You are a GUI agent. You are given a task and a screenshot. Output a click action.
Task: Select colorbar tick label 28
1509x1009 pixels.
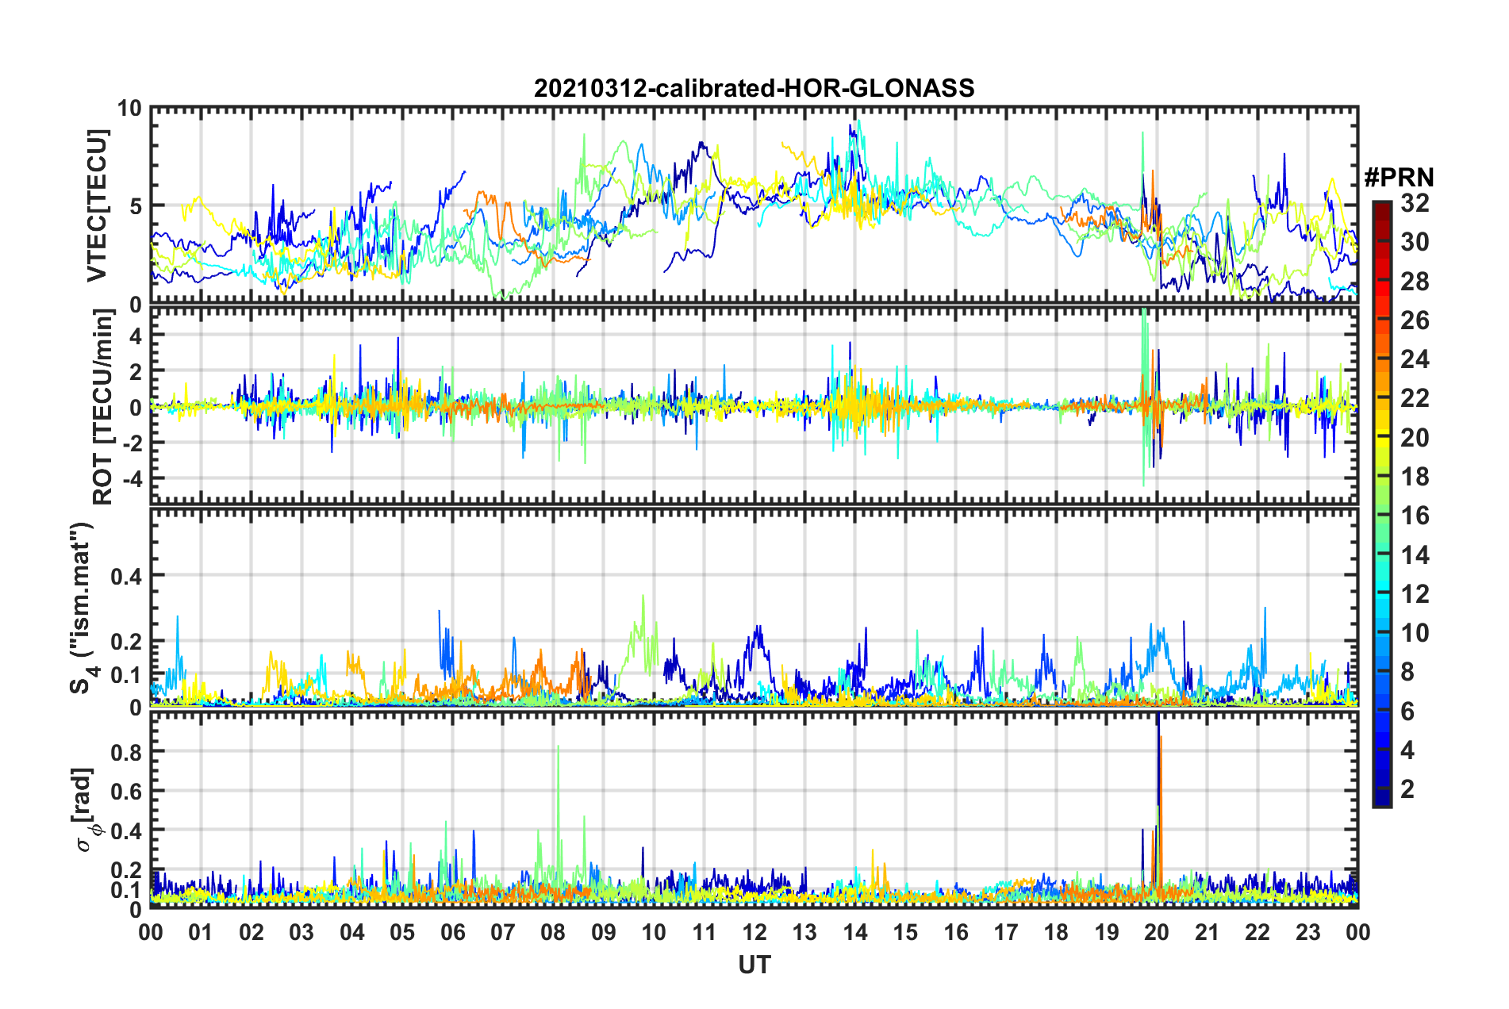tap(1415, 282)
